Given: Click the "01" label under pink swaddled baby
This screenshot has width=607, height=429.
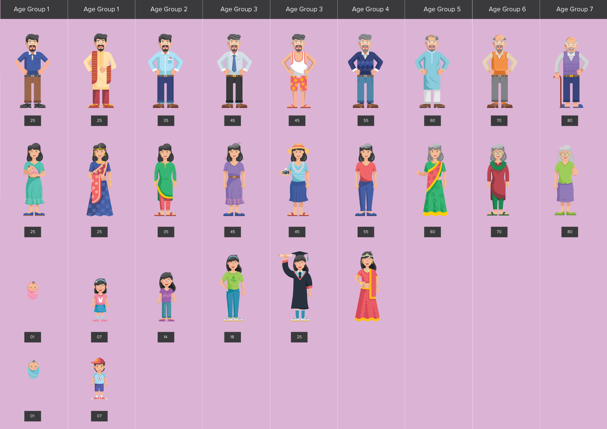Looking at the screenshot, I should 33,337.
